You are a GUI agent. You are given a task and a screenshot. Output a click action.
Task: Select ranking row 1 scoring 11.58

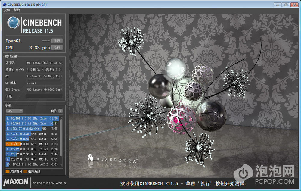coord(32,118)
